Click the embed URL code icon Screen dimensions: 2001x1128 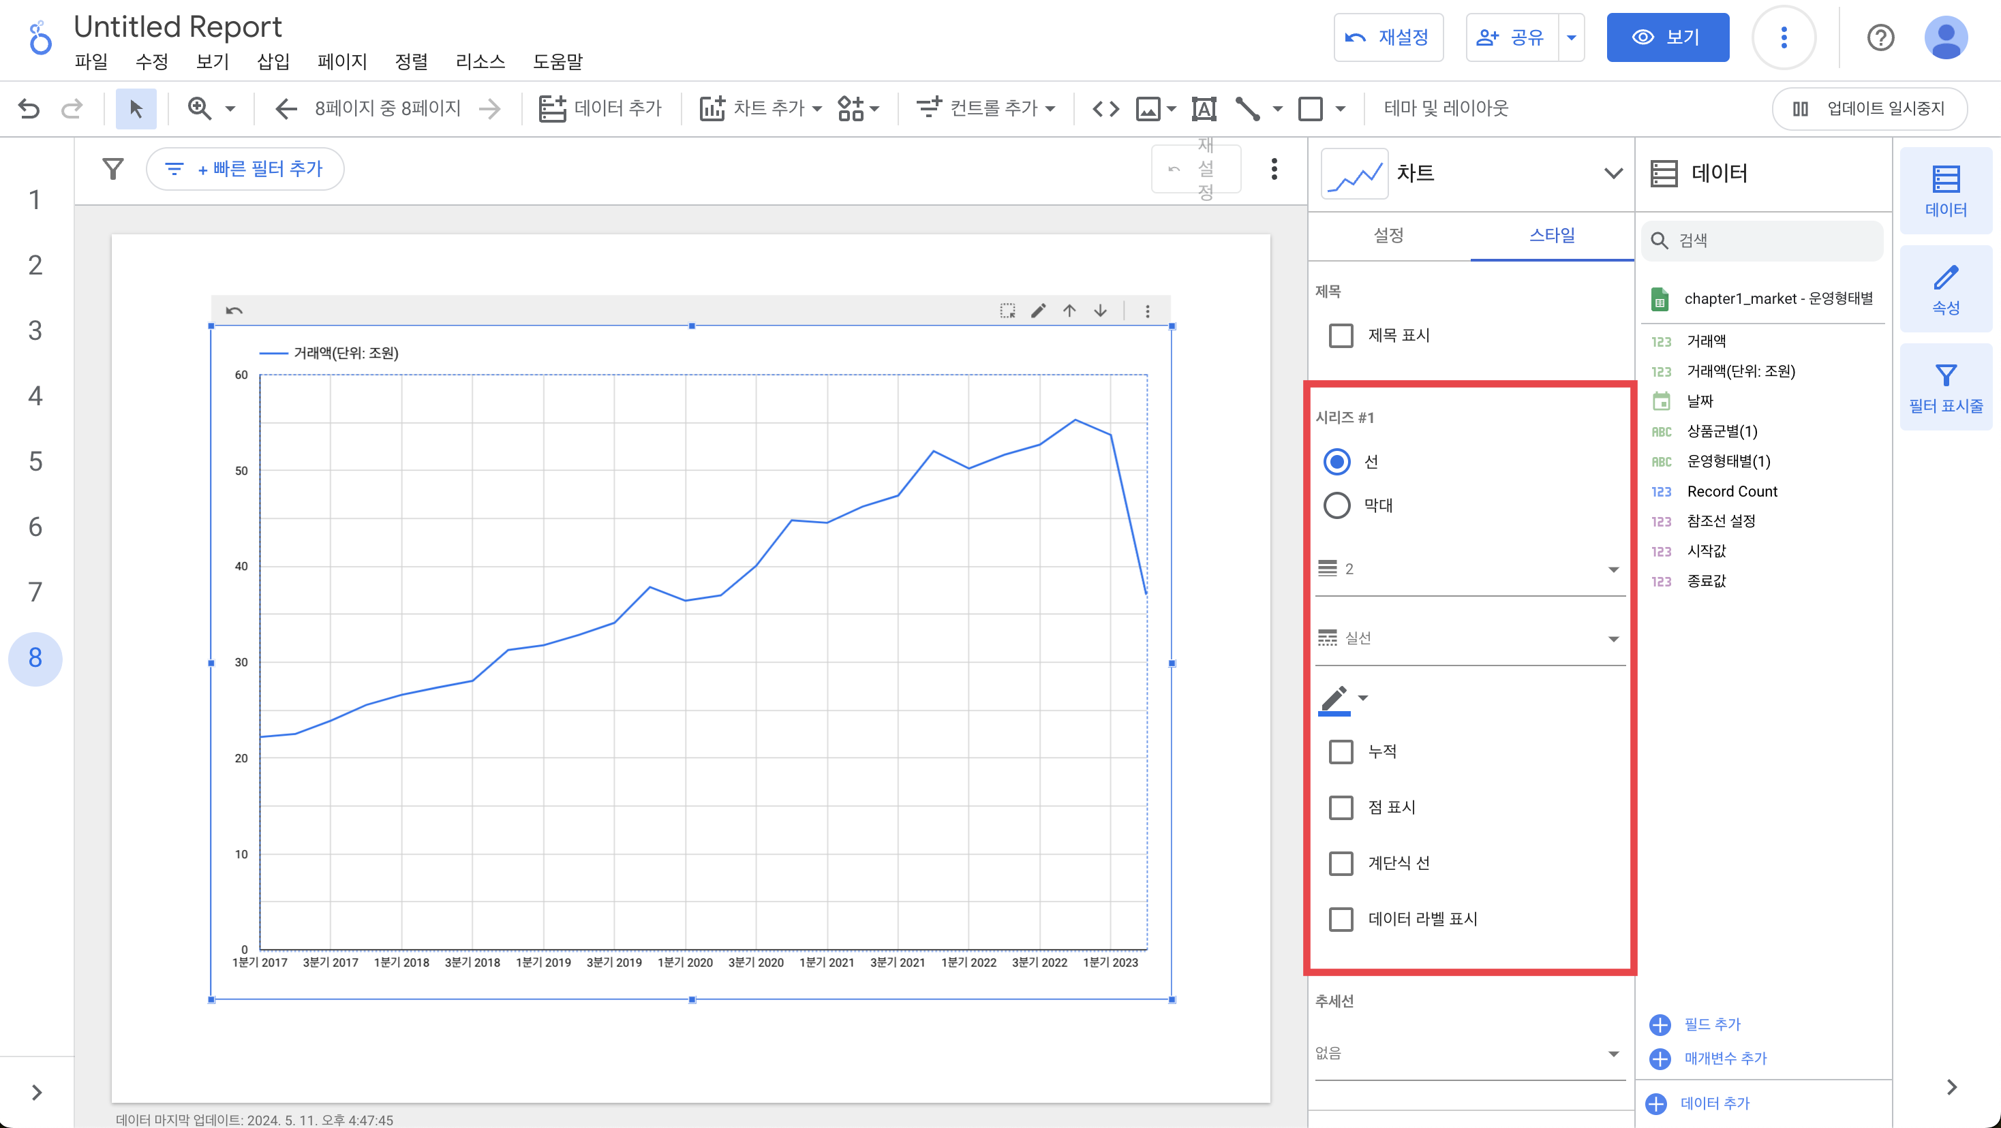[x=1105, y=108]
